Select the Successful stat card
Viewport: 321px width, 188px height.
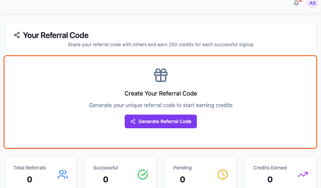pos(121,172)
